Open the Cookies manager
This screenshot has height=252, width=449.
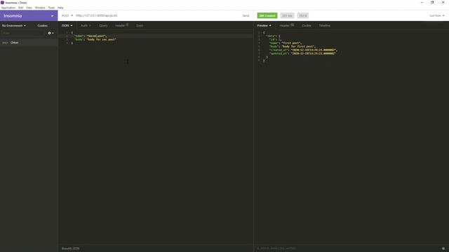(x=42, y=26)
